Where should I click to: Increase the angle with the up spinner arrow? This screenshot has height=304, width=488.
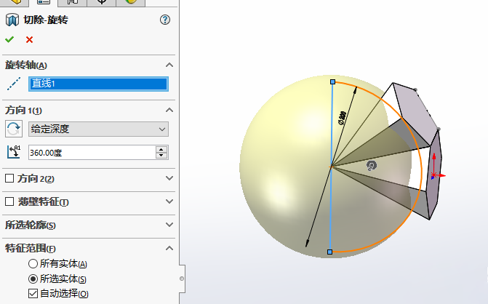pos(161,149)
